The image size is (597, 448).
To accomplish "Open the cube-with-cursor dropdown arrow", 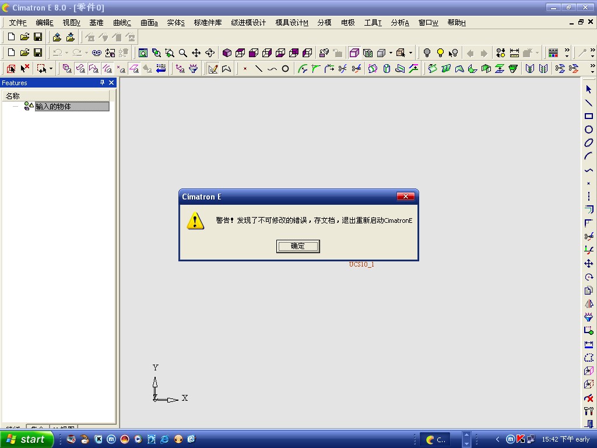I will click(x=410, y=53).
